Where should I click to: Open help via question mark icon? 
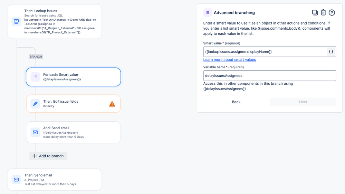332,13
